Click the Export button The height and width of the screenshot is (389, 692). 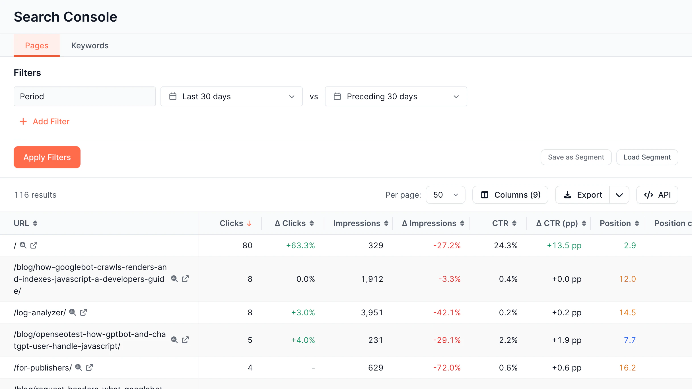click(x=582, y=195)
